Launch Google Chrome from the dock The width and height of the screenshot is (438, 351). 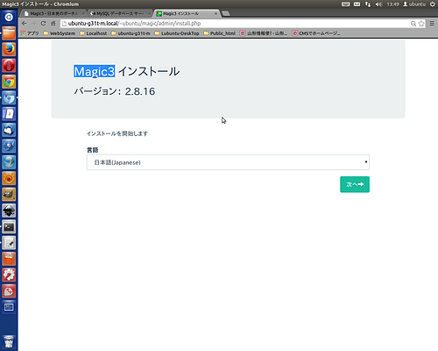(x=9, y=82)
